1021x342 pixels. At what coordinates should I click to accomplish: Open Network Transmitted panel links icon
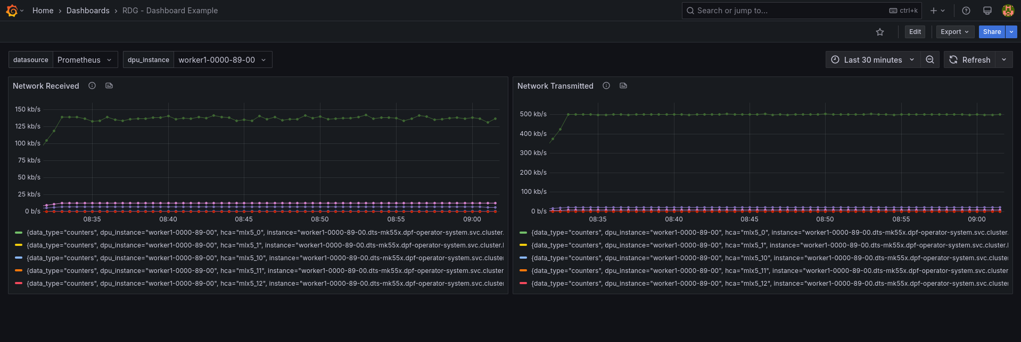click(623, 85)
